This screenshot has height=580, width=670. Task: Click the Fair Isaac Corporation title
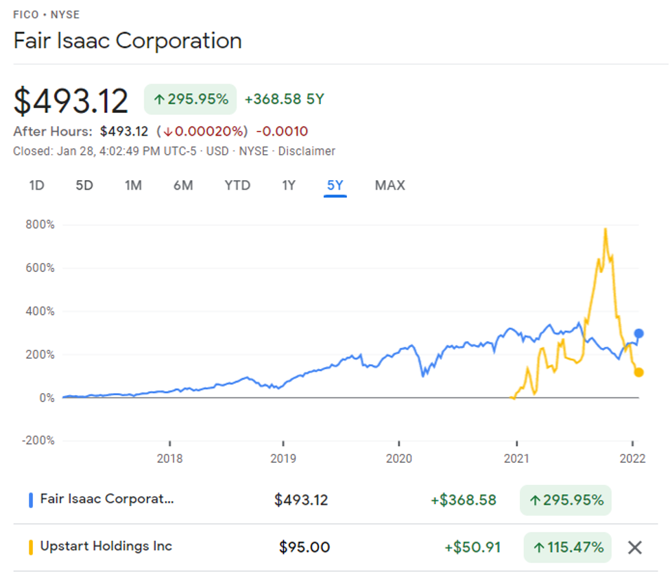pyautogui.click(x=128, y=41)
